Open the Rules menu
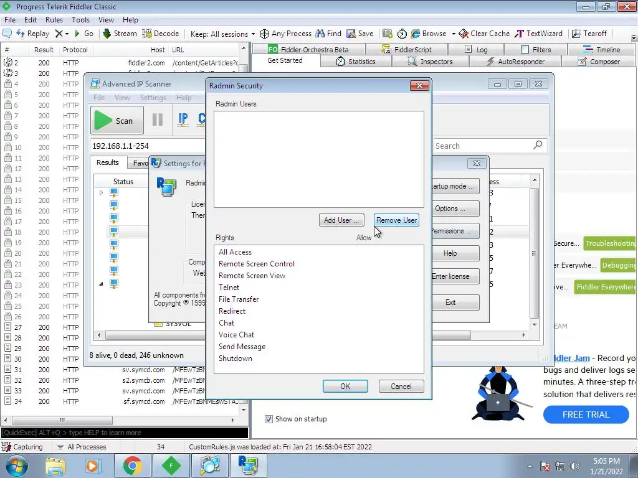 pos(54,20)
